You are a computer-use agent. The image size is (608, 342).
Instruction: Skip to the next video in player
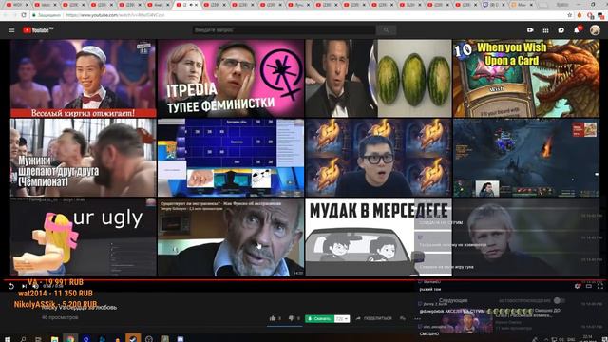tap(24, 286)
